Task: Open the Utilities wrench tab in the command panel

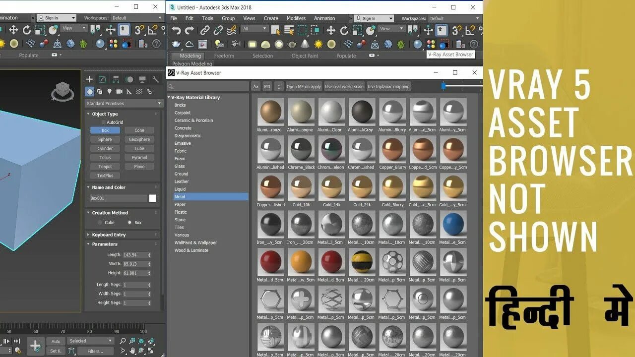Action: (x=155, y=79)
